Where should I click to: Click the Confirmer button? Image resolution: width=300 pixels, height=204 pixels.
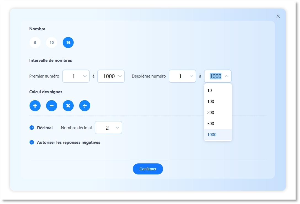[x=148, y=169]
